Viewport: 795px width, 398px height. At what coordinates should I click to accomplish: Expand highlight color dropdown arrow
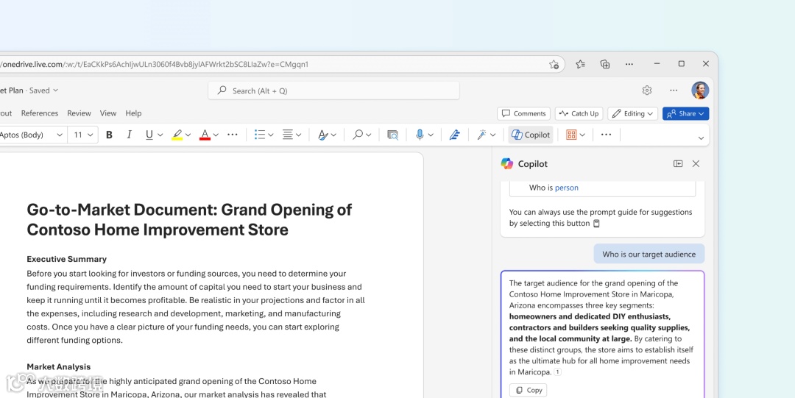188,135
